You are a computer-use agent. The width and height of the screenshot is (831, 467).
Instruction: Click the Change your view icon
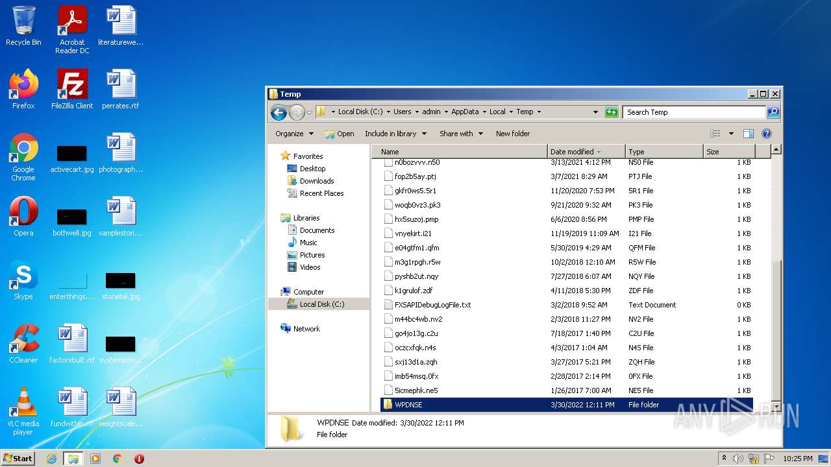(x=715, y=134)
